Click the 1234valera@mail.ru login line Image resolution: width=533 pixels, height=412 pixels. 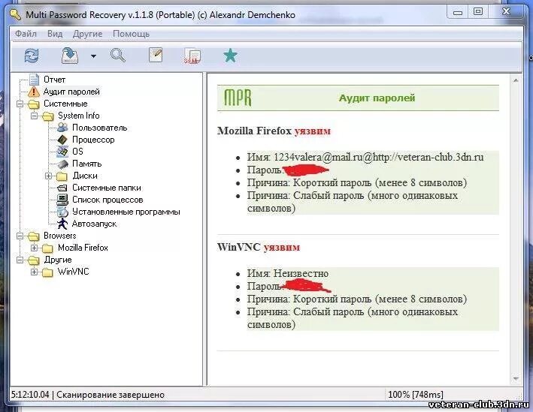point(365,157)
